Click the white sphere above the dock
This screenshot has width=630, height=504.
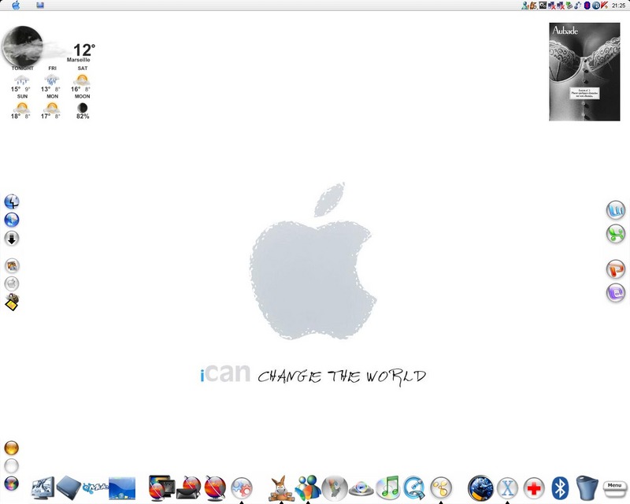[x=11, y=466]
